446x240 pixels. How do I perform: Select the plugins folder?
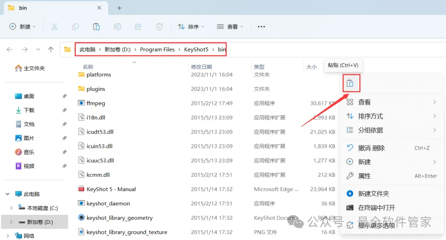92,89
